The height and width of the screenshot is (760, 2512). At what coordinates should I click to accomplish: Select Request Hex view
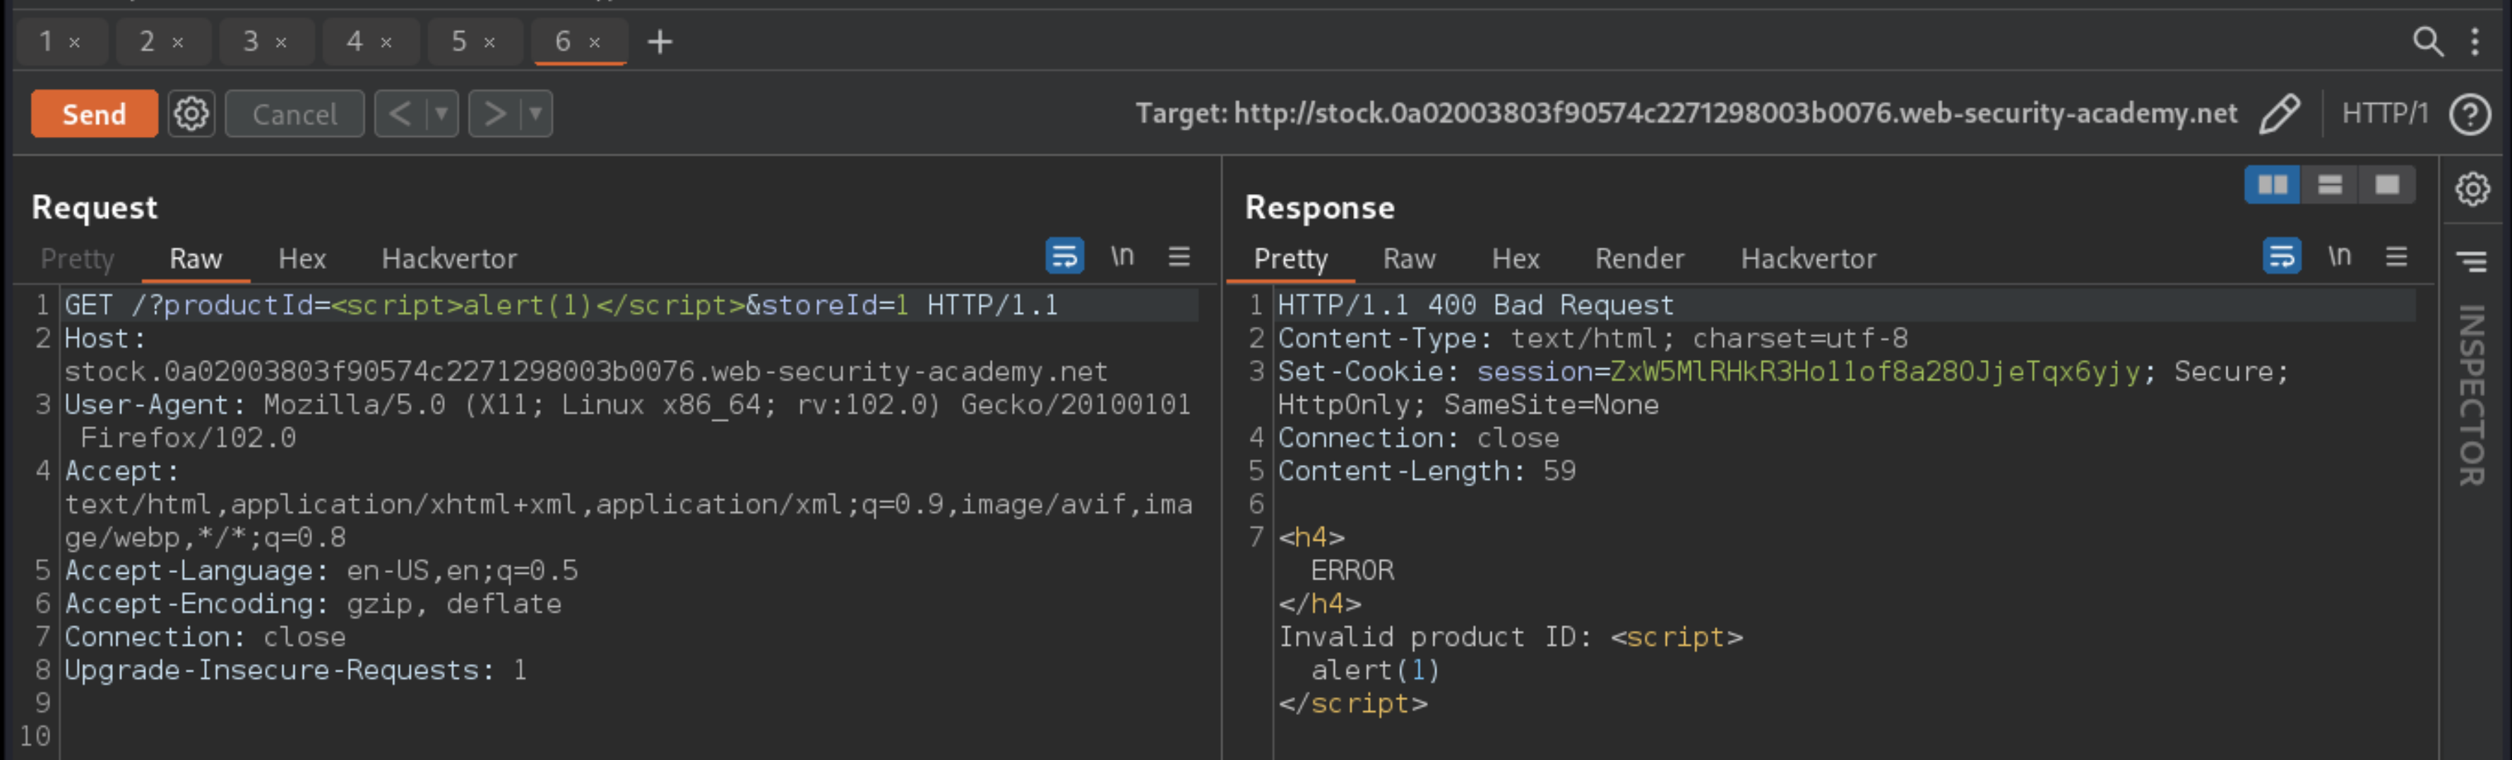click(x=302, y=258)
